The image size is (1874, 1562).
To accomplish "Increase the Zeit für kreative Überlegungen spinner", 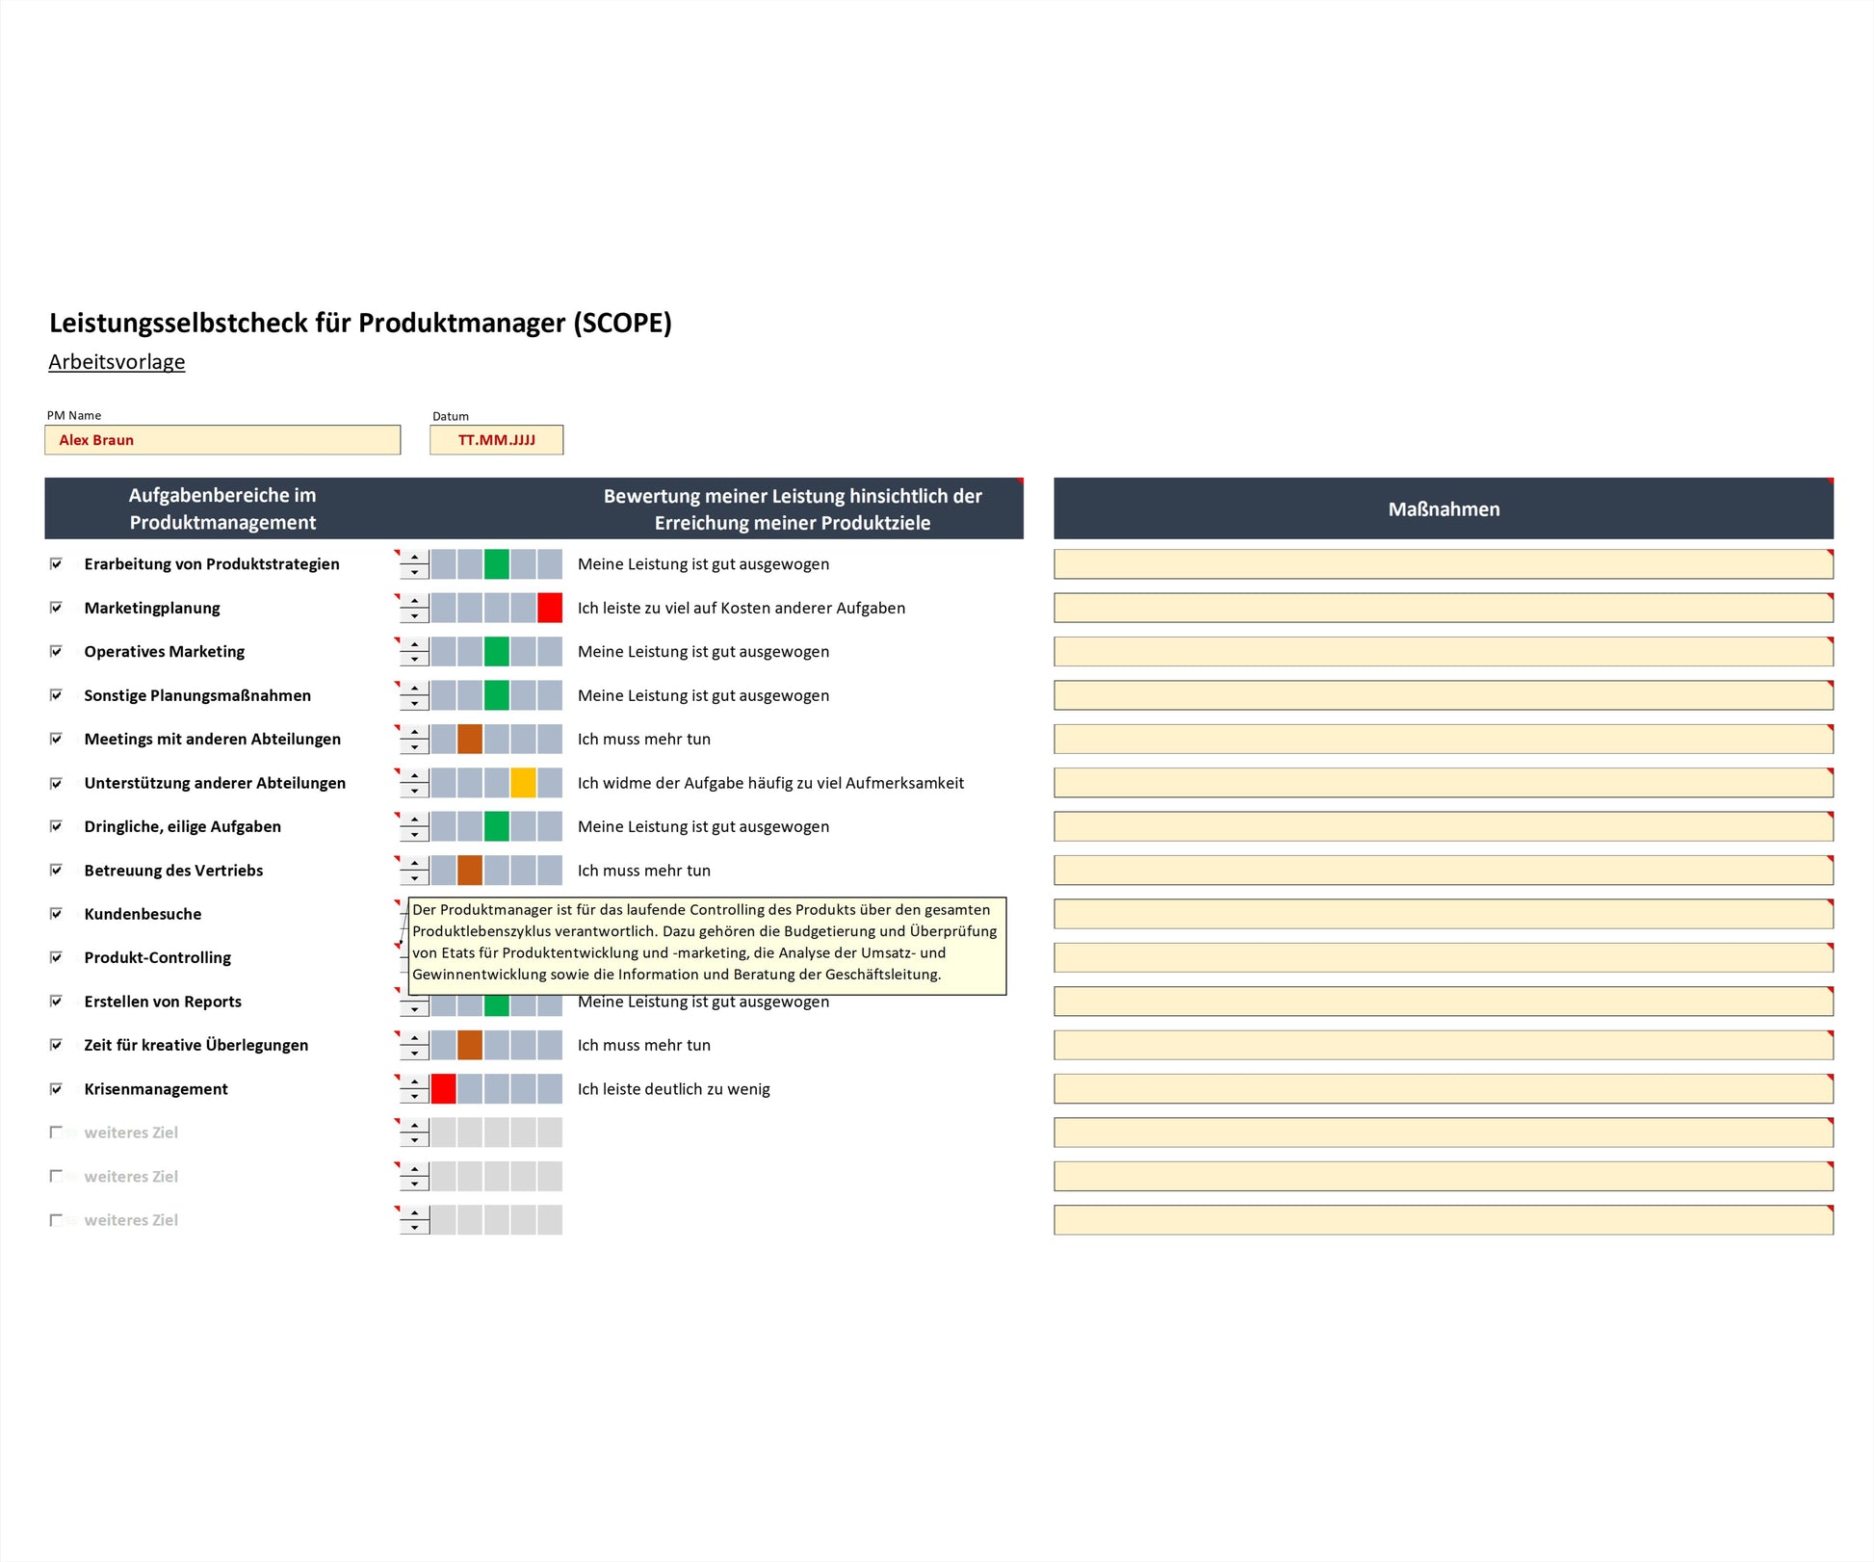I will coord(414,1038).
